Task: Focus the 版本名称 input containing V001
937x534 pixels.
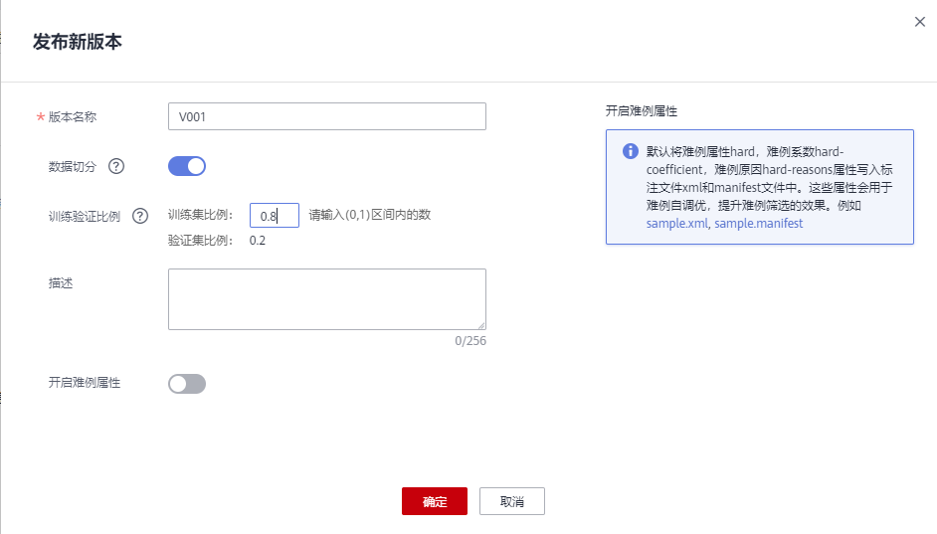Action: click(326, 116)
